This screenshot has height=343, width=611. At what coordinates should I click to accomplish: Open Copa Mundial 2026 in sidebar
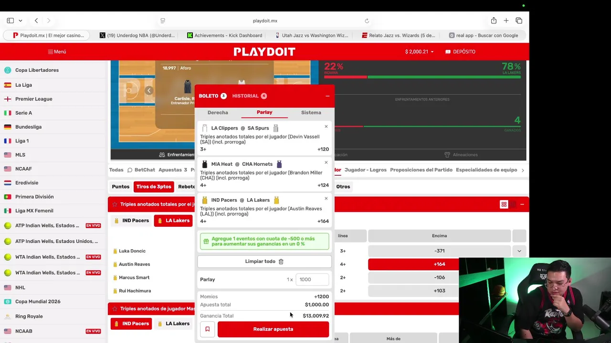[x=38, y=302]
